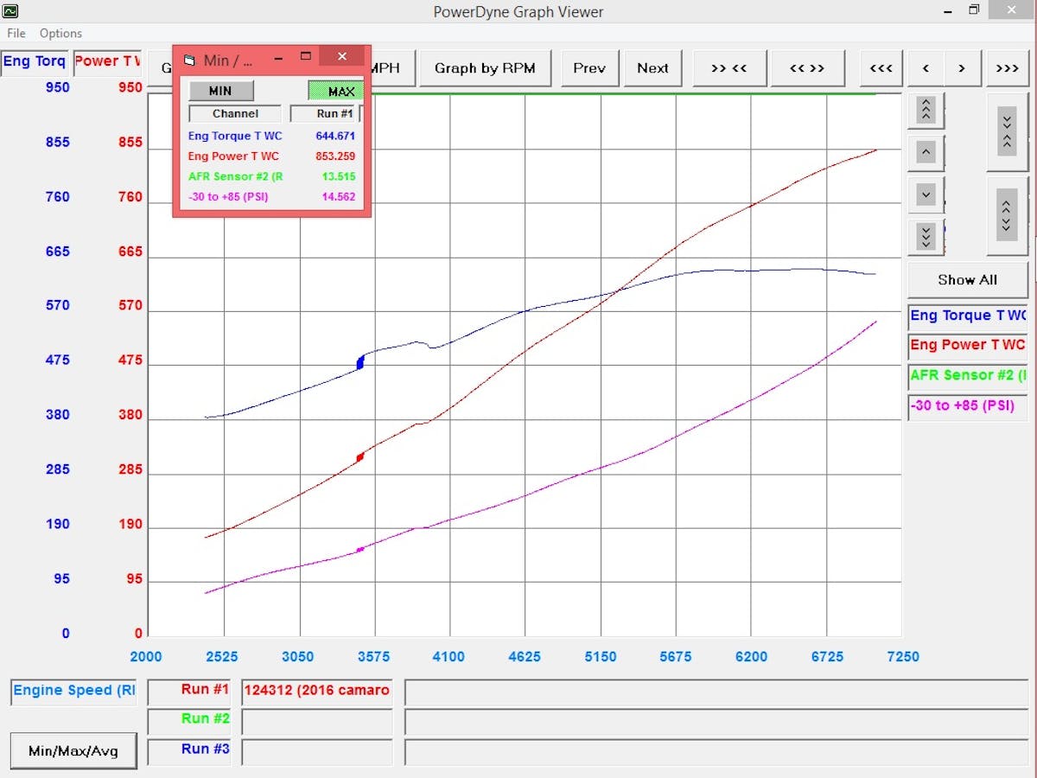
Task: Click the single right arrow '>' button
Action: (x=961, y=68)
